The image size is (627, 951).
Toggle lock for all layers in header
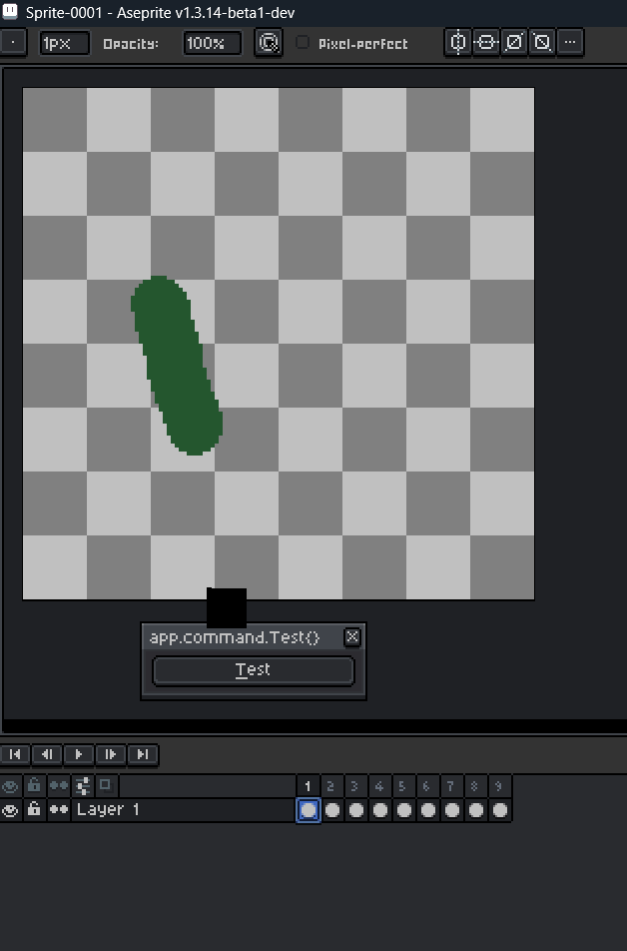pos(35,786)
